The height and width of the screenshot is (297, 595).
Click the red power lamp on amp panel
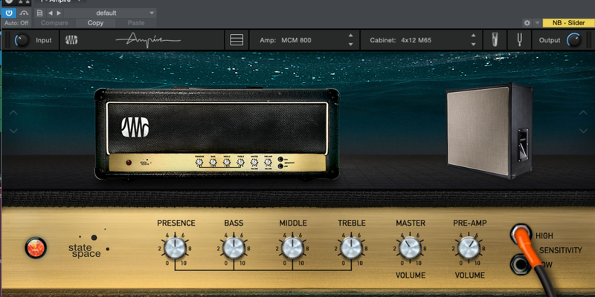point(35,247)
